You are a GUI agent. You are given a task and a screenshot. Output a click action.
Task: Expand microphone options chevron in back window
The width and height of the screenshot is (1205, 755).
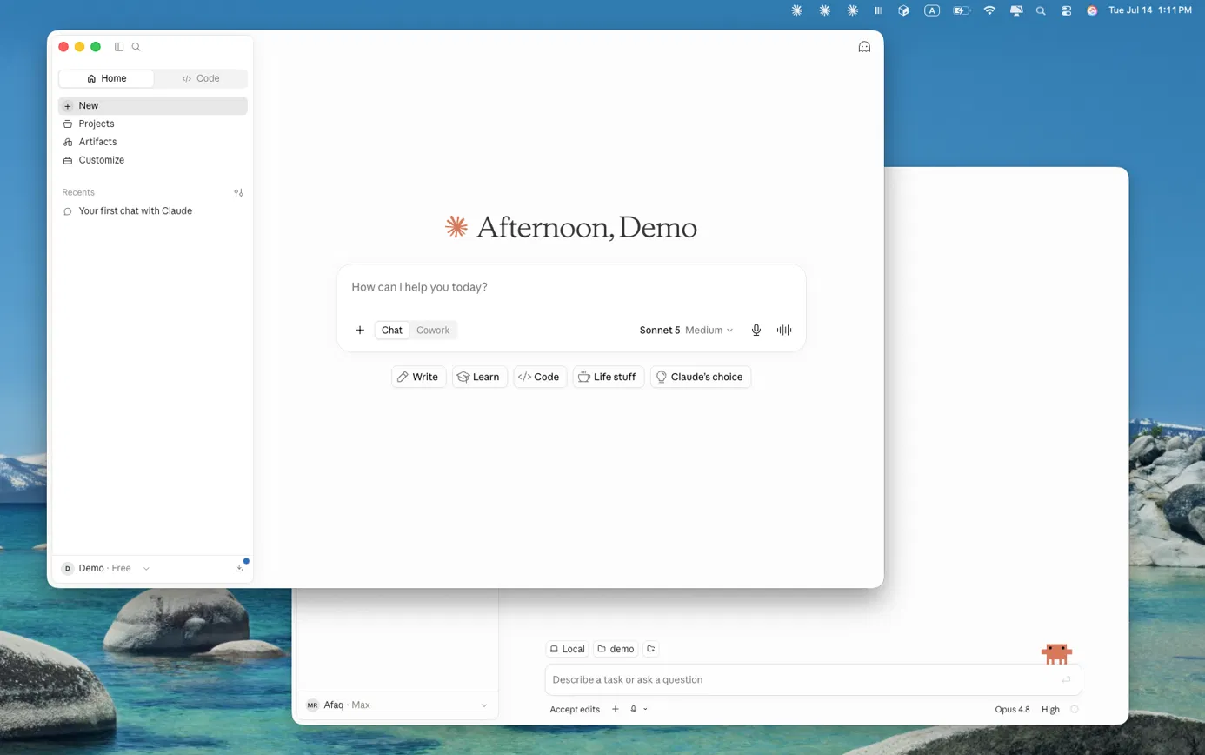pyautogui.click(x=645, y=709)
